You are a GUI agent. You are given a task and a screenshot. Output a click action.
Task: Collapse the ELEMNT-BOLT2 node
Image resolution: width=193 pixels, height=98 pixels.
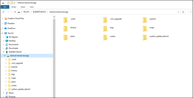[x=3, y=52]
